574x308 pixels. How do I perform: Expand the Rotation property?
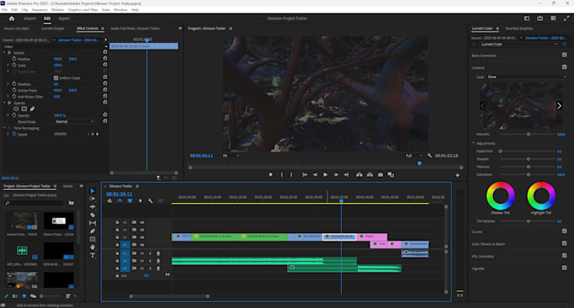(8, 83)
